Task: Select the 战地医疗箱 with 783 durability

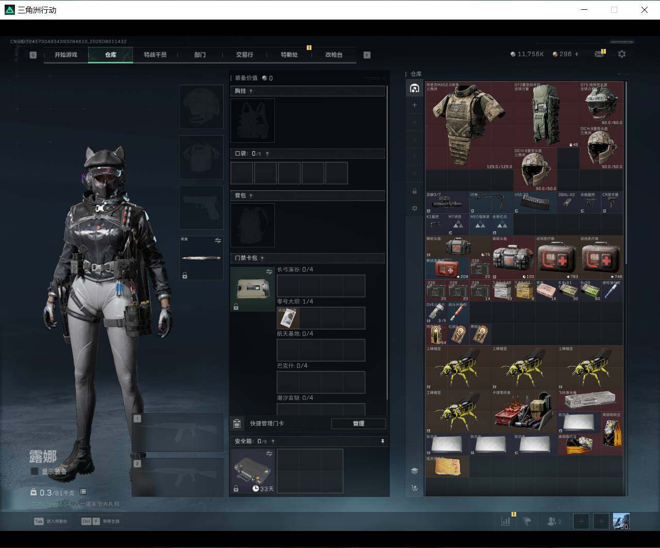Action: (x=557, y=258)
